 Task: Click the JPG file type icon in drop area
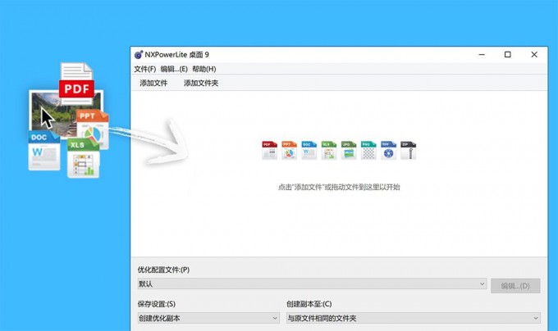pyautogui.click(x=349, y=150)
